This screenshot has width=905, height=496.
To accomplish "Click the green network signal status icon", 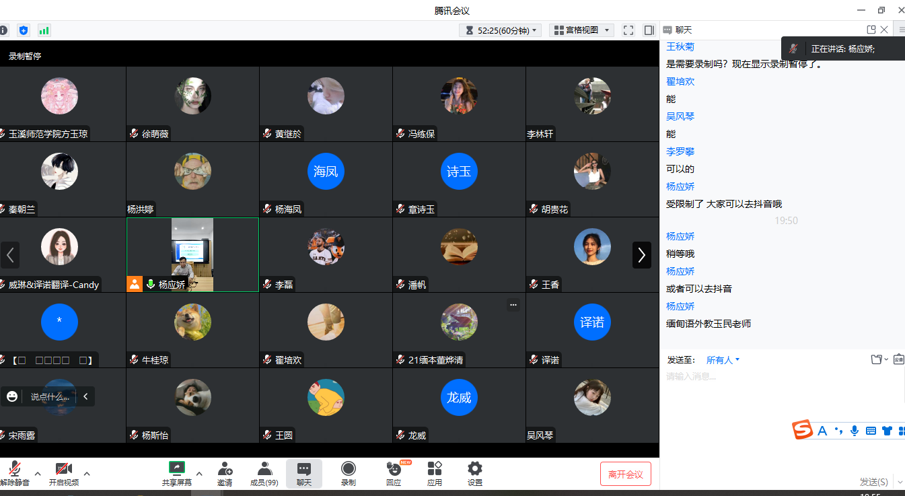I will point(44,30).
